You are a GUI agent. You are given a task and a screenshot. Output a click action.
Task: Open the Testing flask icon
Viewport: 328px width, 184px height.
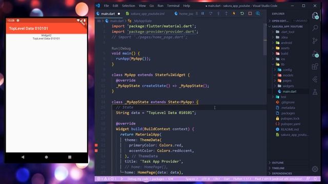point(315,92)
